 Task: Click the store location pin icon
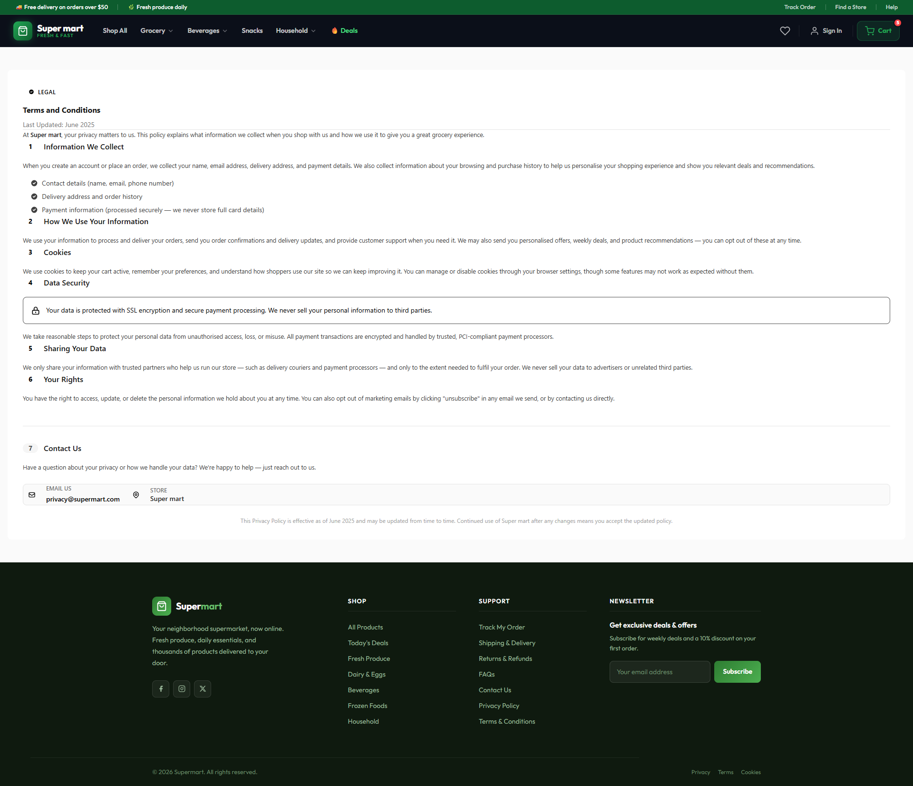pyautogui.click(x=136, y=495)
